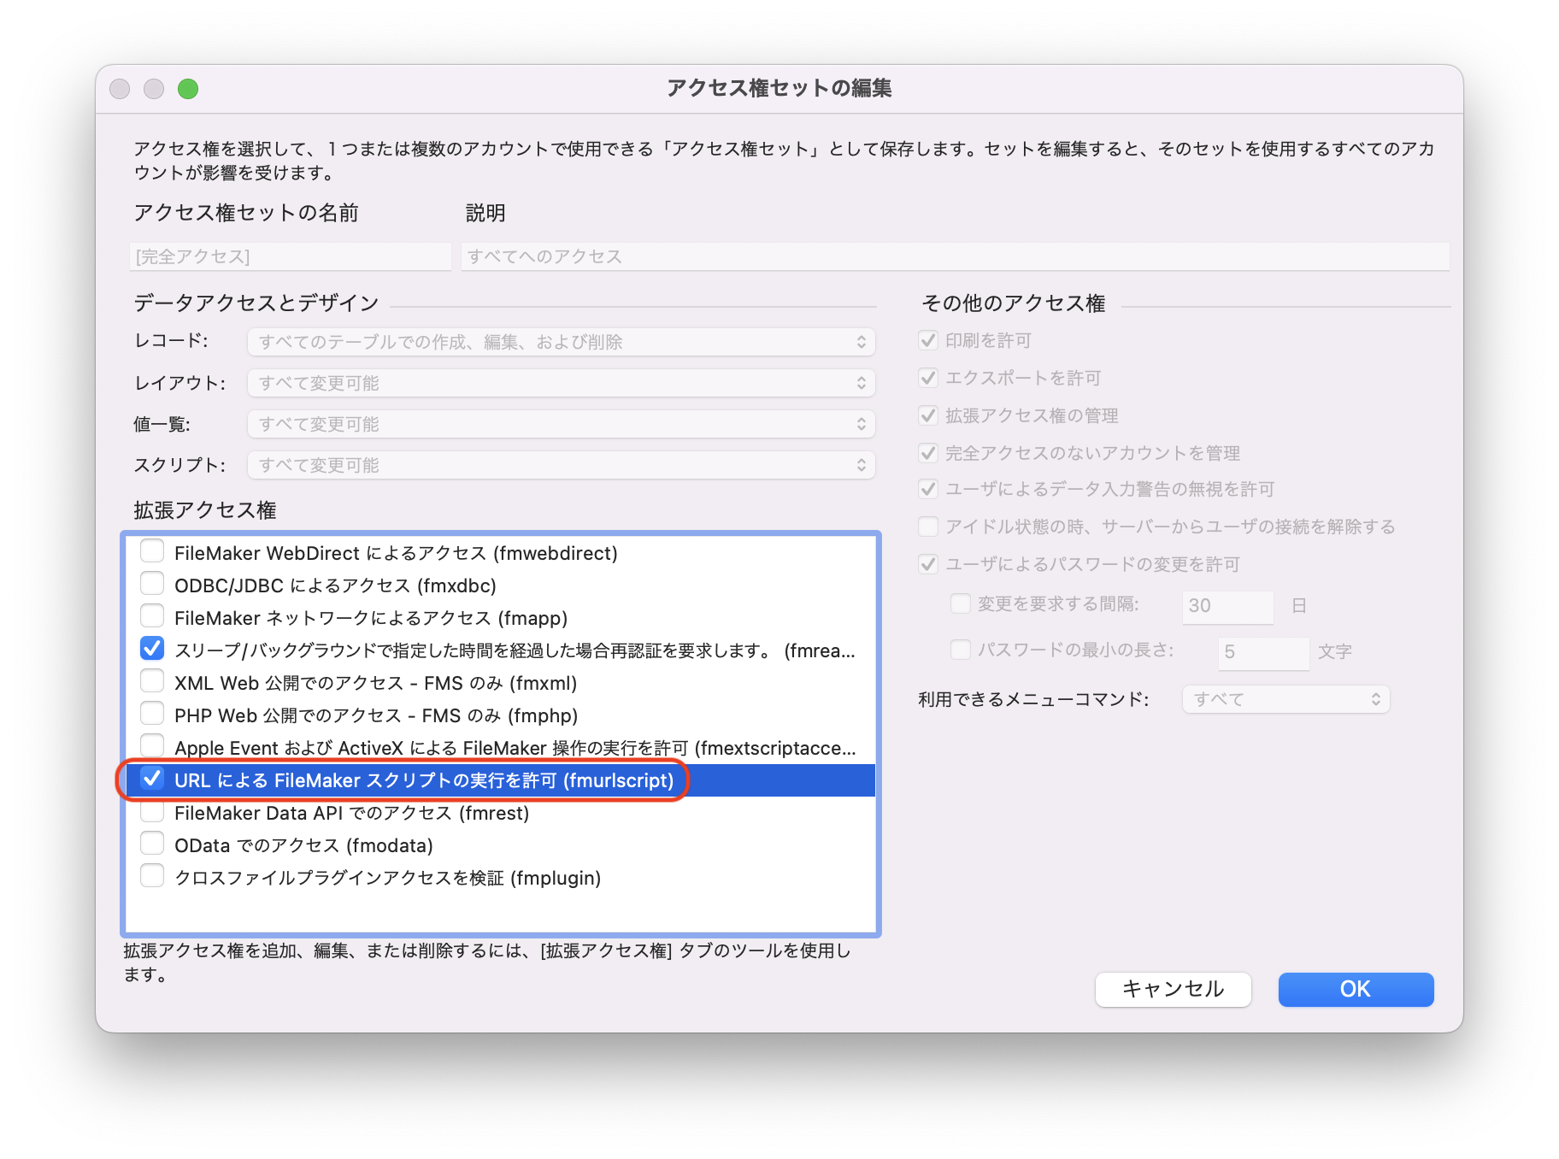Toggle 完全アクセスのないアカウントを管理 checkbox

[x=928, y=453]
